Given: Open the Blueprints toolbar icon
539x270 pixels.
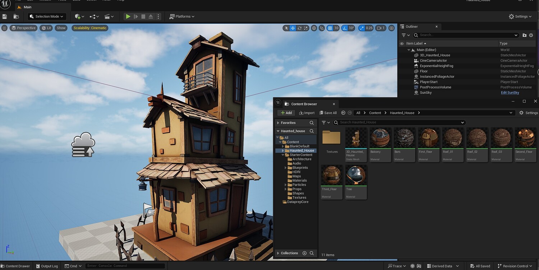Looking at the screenshot, I should (94, 17).
